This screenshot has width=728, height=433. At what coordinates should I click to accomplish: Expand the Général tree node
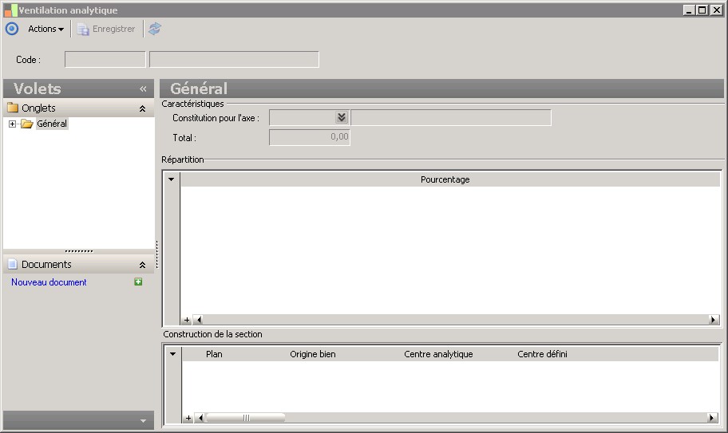click(12, 124)
